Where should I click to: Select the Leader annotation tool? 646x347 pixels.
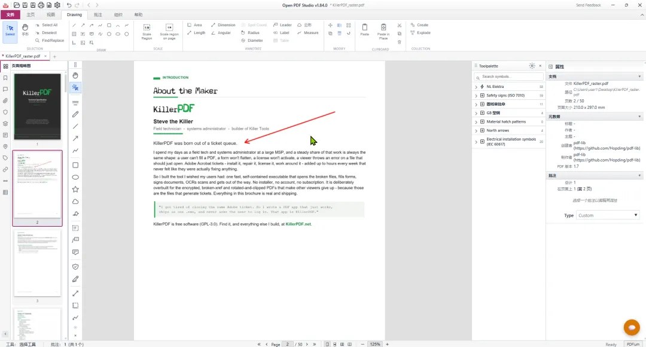tap(282, 25)
